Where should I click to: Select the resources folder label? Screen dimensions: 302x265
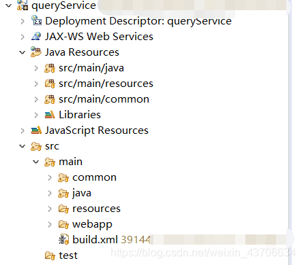[96, 209]
